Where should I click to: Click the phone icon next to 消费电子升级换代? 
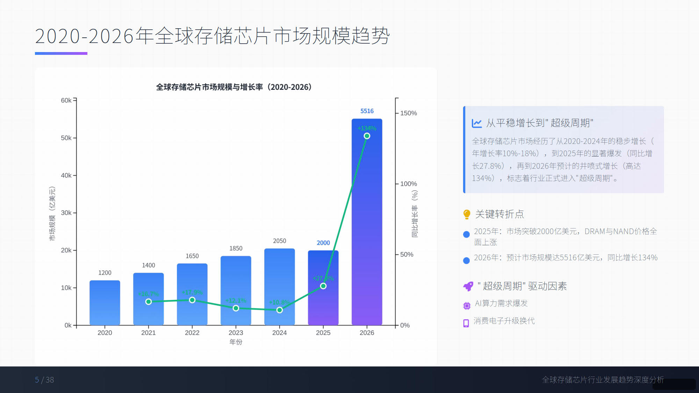466,323
